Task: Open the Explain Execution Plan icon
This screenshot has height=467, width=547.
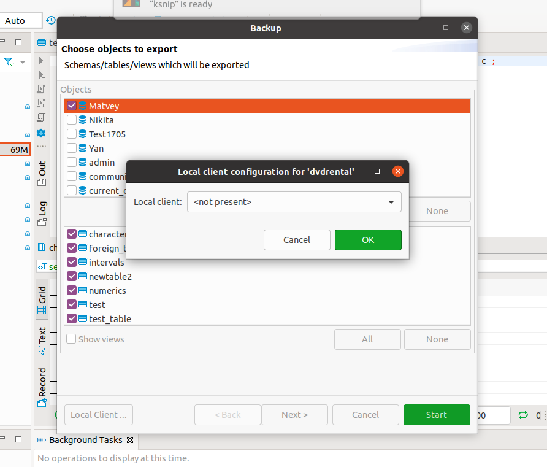Action: click(40, 118)
